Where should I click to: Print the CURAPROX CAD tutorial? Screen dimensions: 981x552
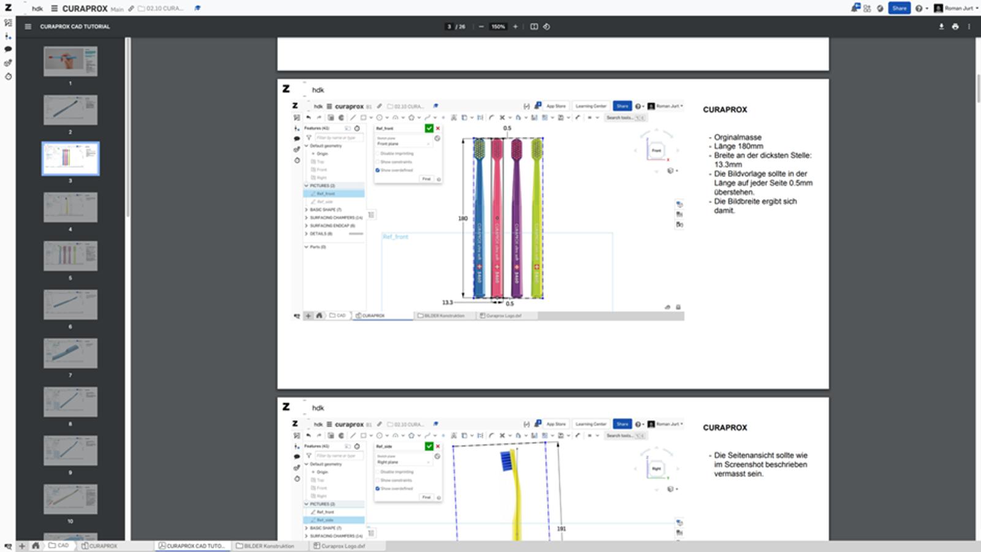pyautogui.click(x=955, y=27)
